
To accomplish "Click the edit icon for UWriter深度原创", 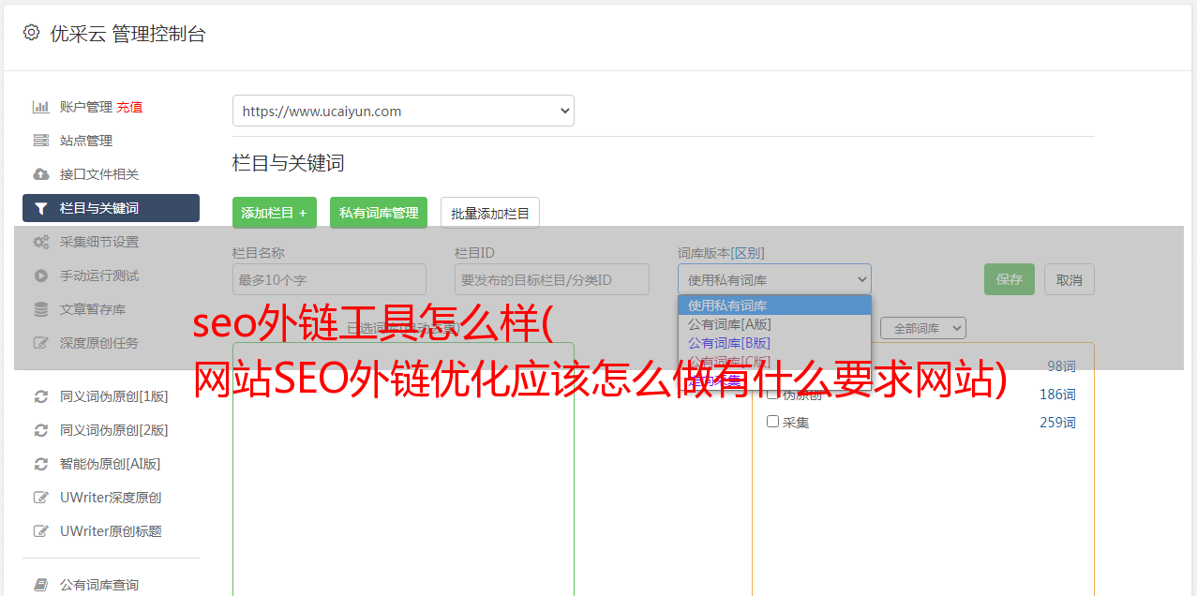I will tap(41, 498).
